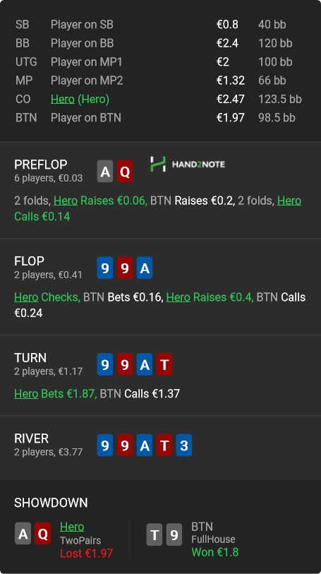
Task: Click the 'Won €1.8' result text
Action: (215, 552)
